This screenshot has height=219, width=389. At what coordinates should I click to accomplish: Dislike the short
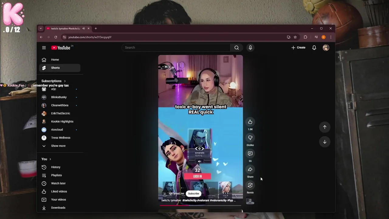click(x=250, y=138)
